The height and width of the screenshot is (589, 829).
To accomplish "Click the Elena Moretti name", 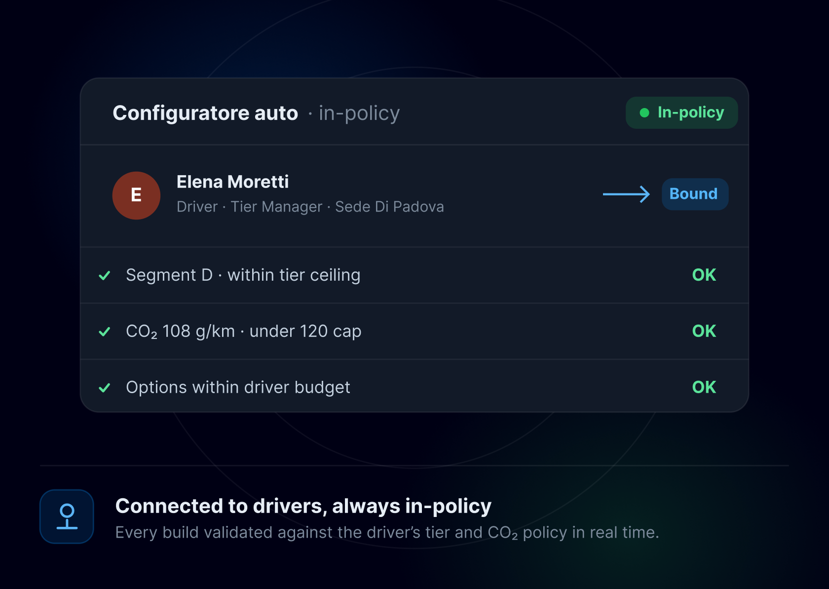I will 233,182.
